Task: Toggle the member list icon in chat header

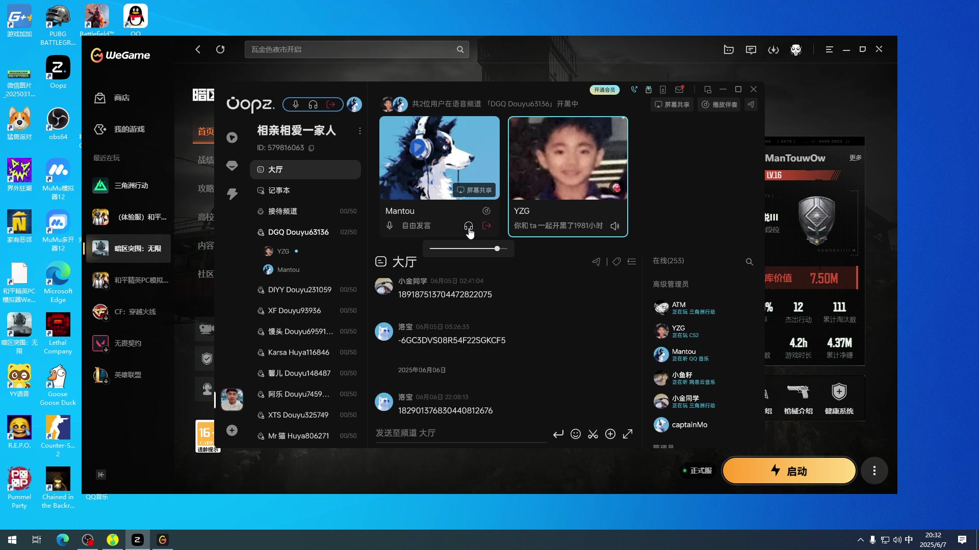Action: (x=632, y=262)
